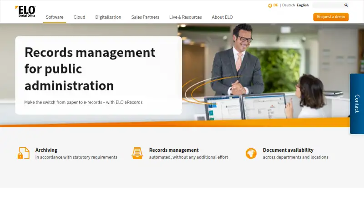Open the About ELO menu

pyautogui.click(x=222, y=17)
